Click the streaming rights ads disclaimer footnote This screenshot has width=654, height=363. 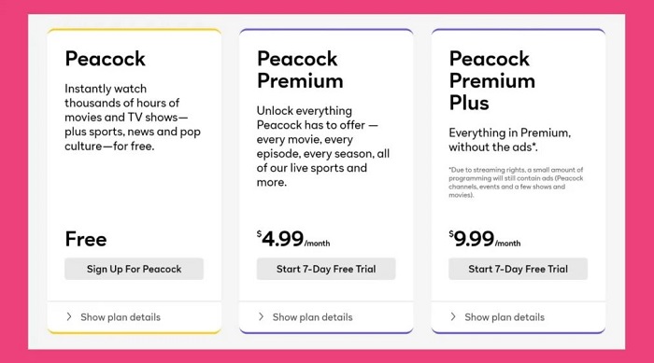tap(516, 182)
